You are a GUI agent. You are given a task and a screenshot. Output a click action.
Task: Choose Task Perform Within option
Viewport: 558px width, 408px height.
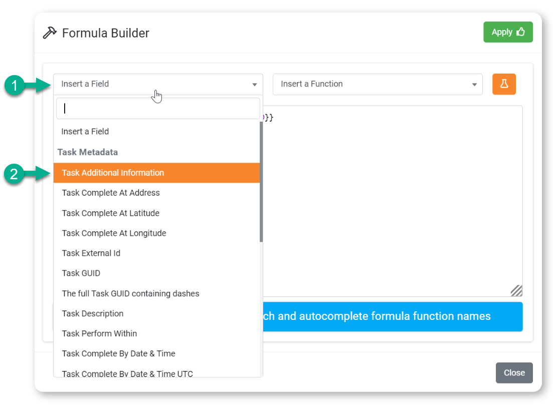(99, 333)
